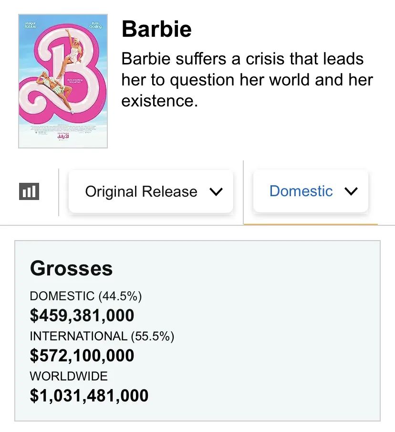Click the Grosses section heading

coord(72,269)
